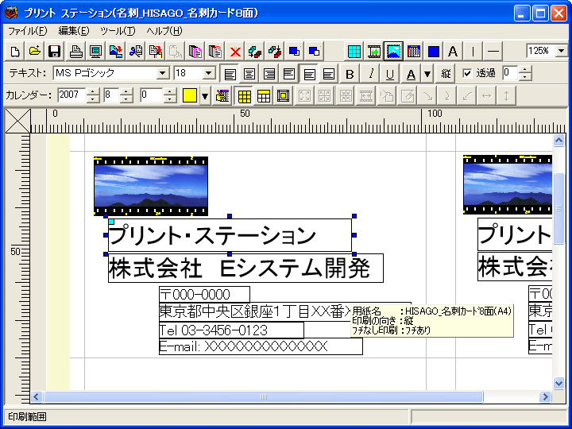Select the filled blue rectangle tool

pos(434,52)
